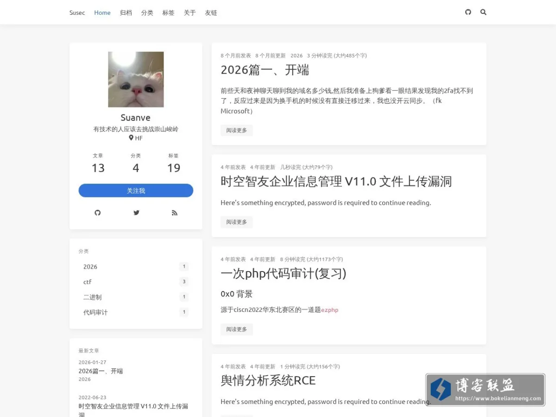Go to the Home menu item
This screenshot has height=417, width=556.
coord(102,13)
